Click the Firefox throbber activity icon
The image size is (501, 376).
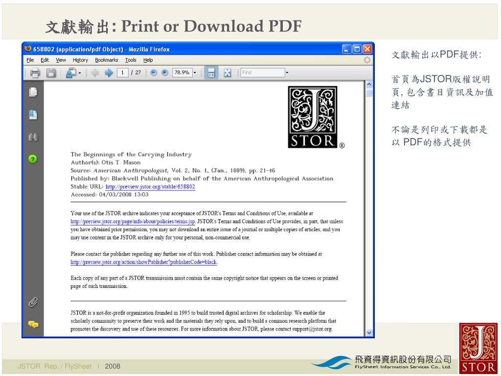(x=367, y=60)
